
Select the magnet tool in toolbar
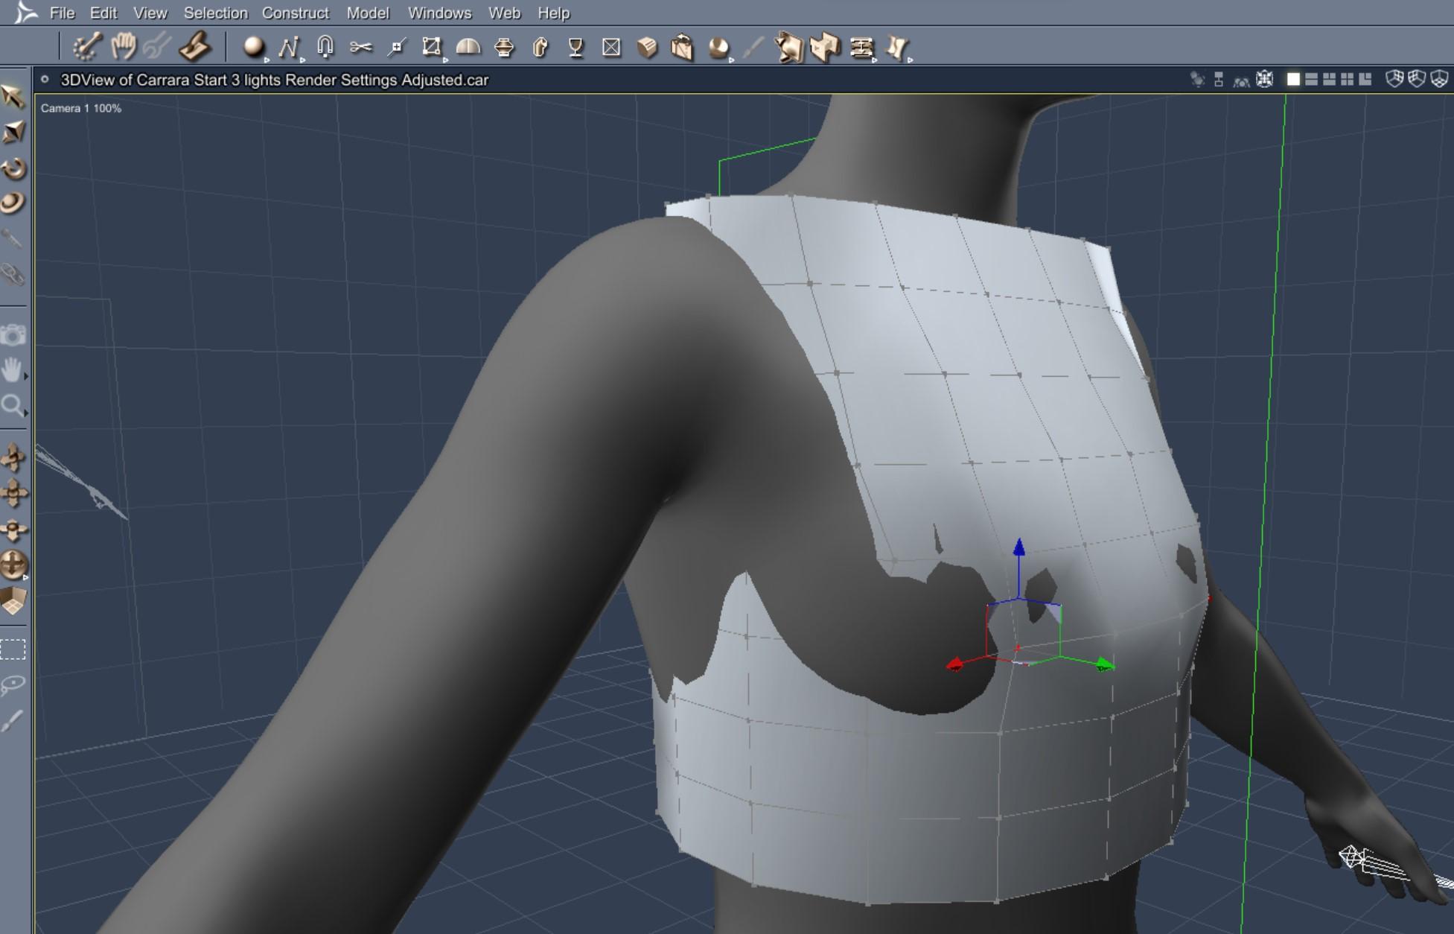pyautogui.click(x=325, y=47)
